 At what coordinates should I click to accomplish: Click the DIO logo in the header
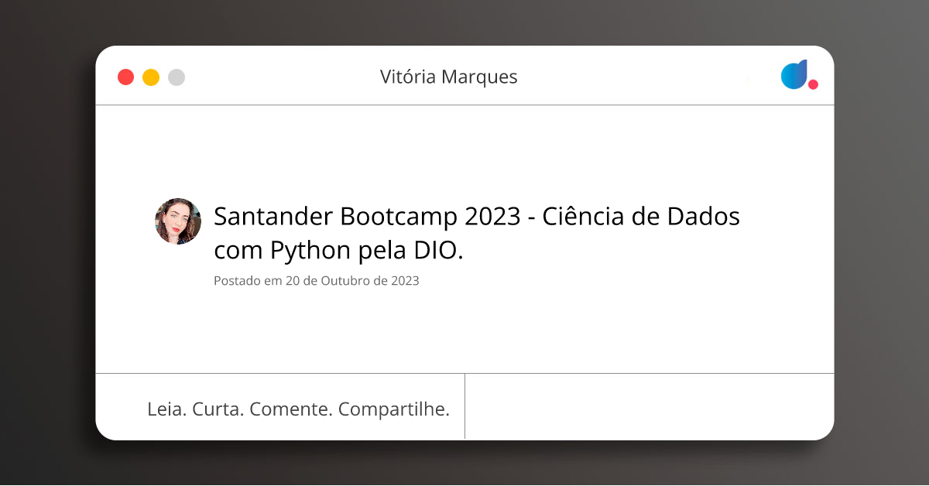tap(799, 75)
